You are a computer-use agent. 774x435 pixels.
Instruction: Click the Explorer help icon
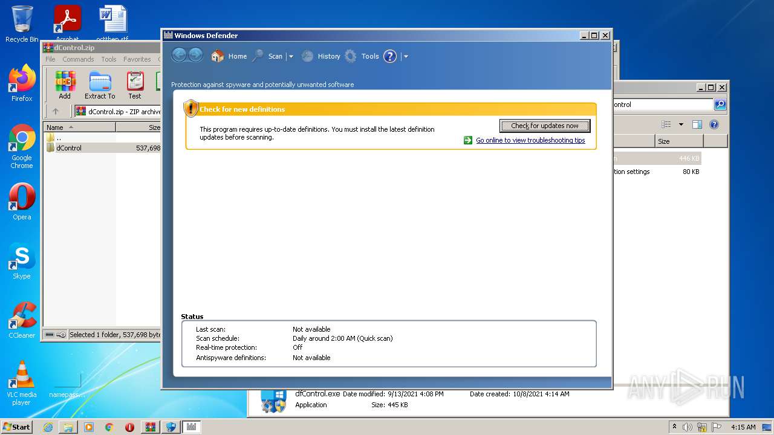click(x=714, y=124)
